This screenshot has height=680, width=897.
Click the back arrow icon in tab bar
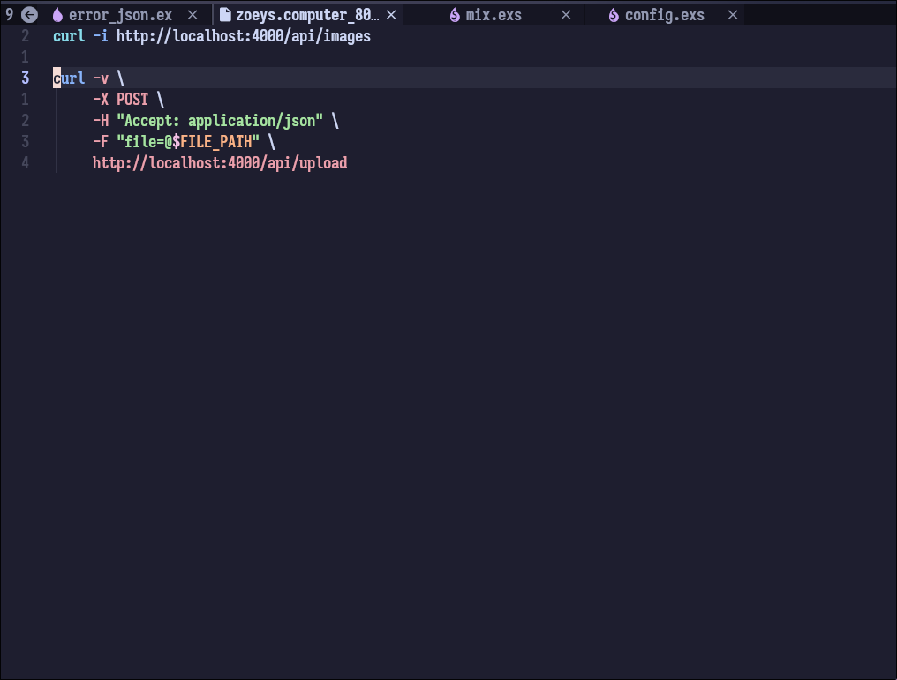[29, 15]
